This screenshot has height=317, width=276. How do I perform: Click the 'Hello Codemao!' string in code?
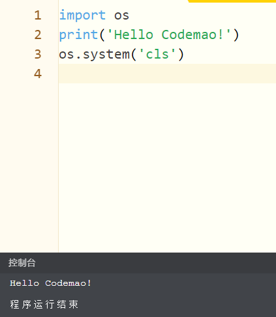point(169,34)
